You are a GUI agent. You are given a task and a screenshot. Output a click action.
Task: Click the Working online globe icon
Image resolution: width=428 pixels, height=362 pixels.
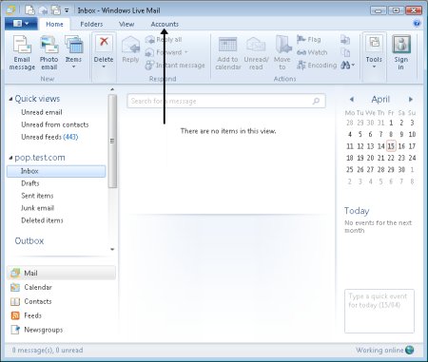coord(410,350)
